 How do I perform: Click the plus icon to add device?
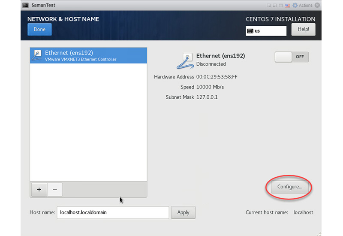[x=39, y=189]
